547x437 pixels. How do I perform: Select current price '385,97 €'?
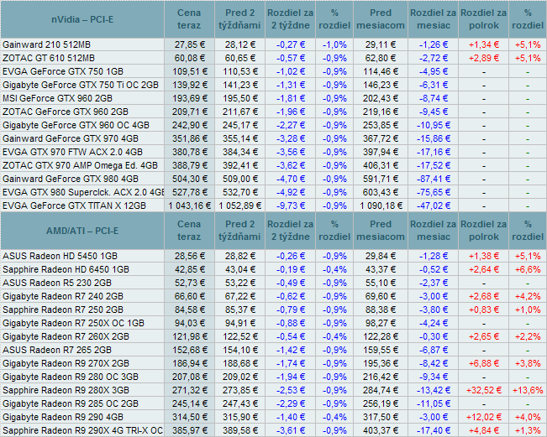190,430
